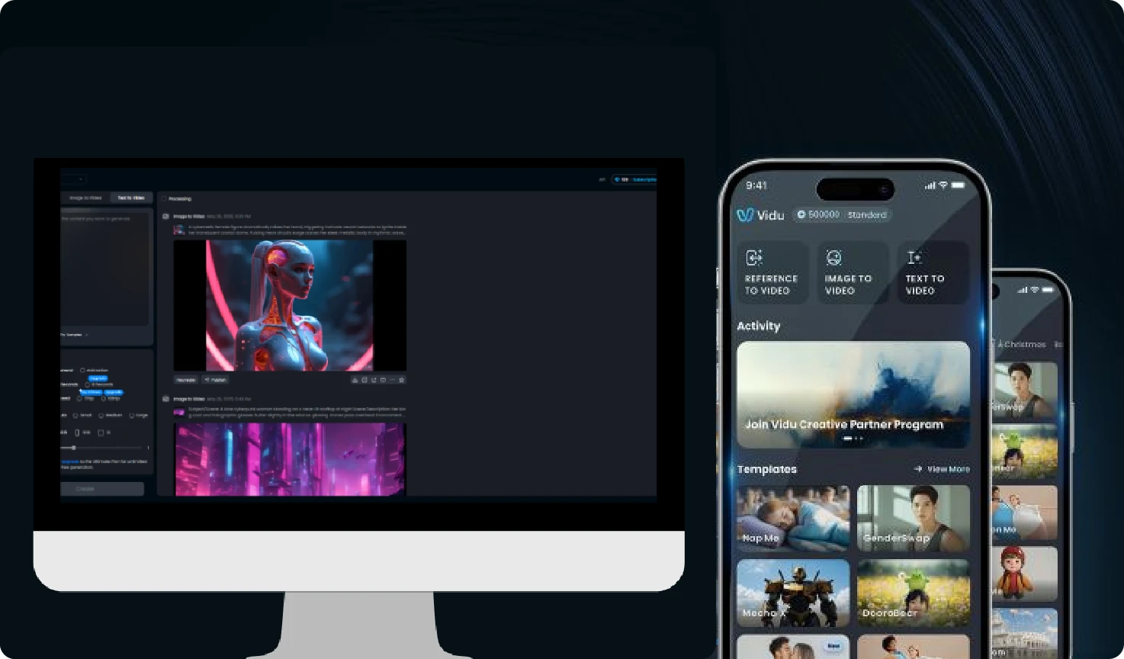Open Text to Video on the phone
1124x659 pixels.
pyautogui.click(x=933, y=272)
